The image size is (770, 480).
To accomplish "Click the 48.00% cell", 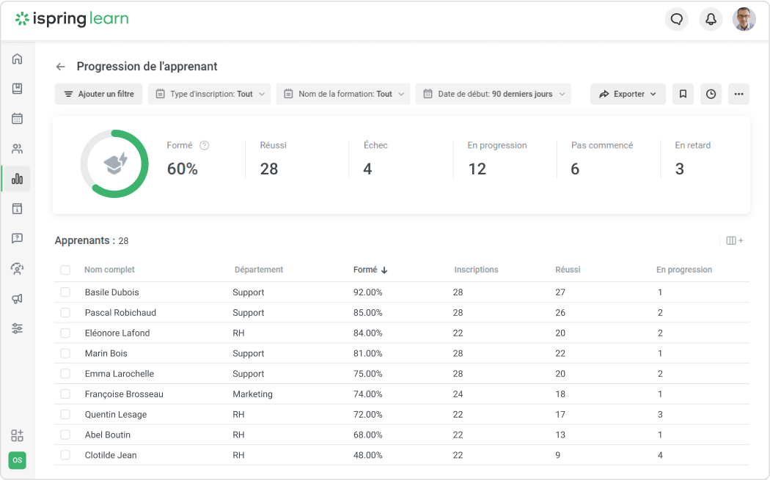I will coord(368,455).
